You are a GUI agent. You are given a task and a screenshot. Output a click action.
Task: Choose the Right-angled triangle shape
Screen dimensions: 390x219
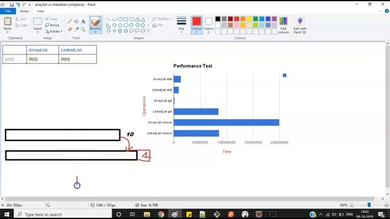[x=108, y=25]
